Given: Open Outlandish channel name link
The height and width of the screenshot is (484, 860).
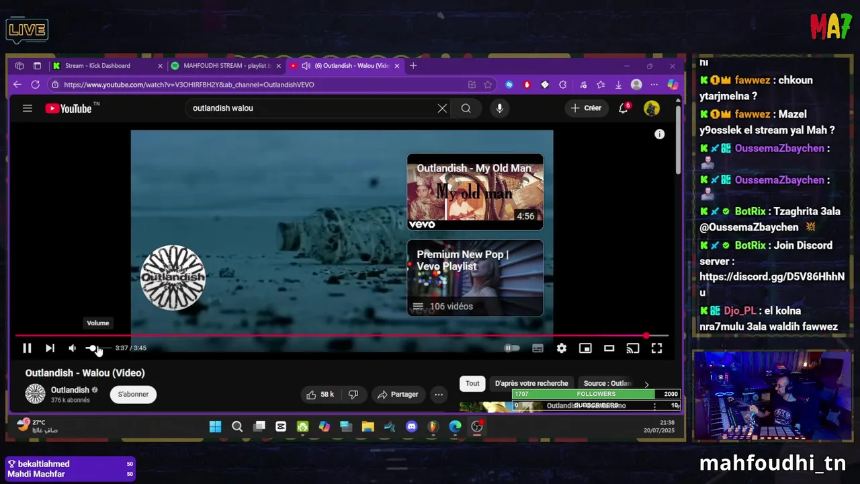Looking at the screenshot, I should click(70, 390).
